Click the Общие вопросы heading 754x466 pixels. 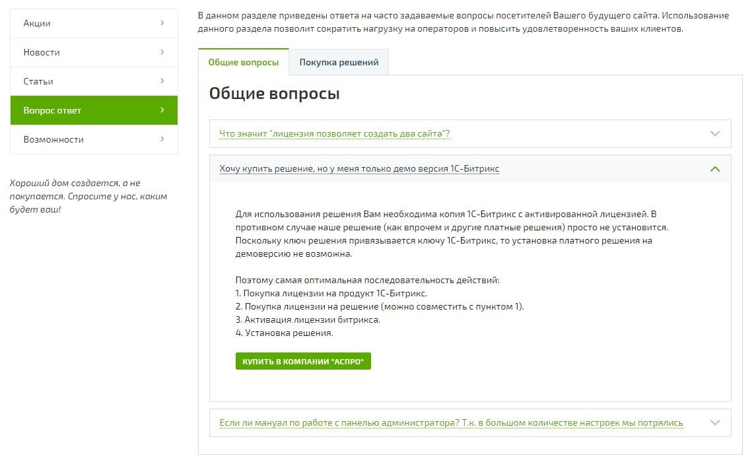274,93
